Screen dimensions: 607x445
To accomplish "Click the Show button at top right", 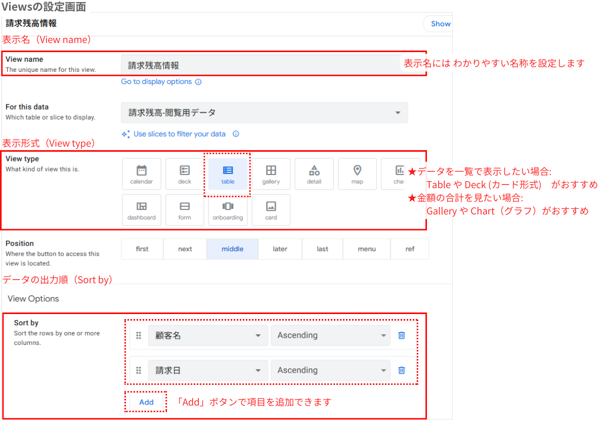I will point(440,23).
